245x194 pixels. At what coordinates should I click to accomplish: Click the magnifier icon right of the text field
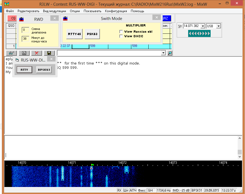click(x=170, y=53)
